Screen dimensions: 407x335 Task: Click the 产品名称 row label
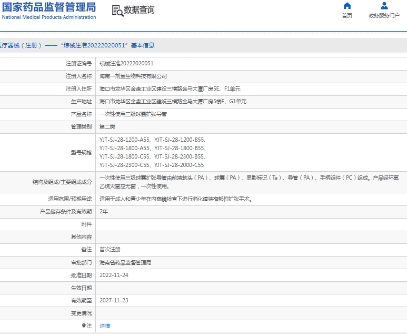[81, 114]
